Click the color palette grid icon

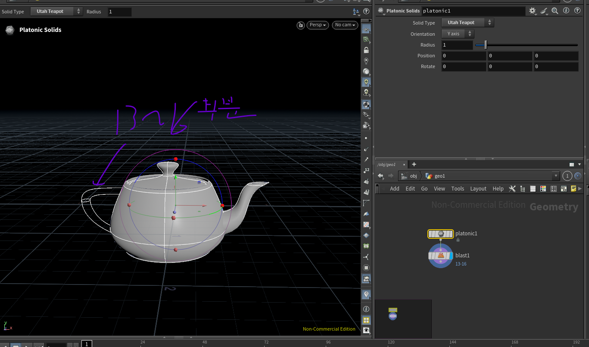(x=543, y=189)
